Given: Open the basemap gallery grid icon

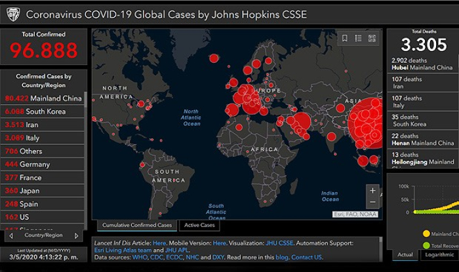Looking at the screenshot, I should pos(372,38).
